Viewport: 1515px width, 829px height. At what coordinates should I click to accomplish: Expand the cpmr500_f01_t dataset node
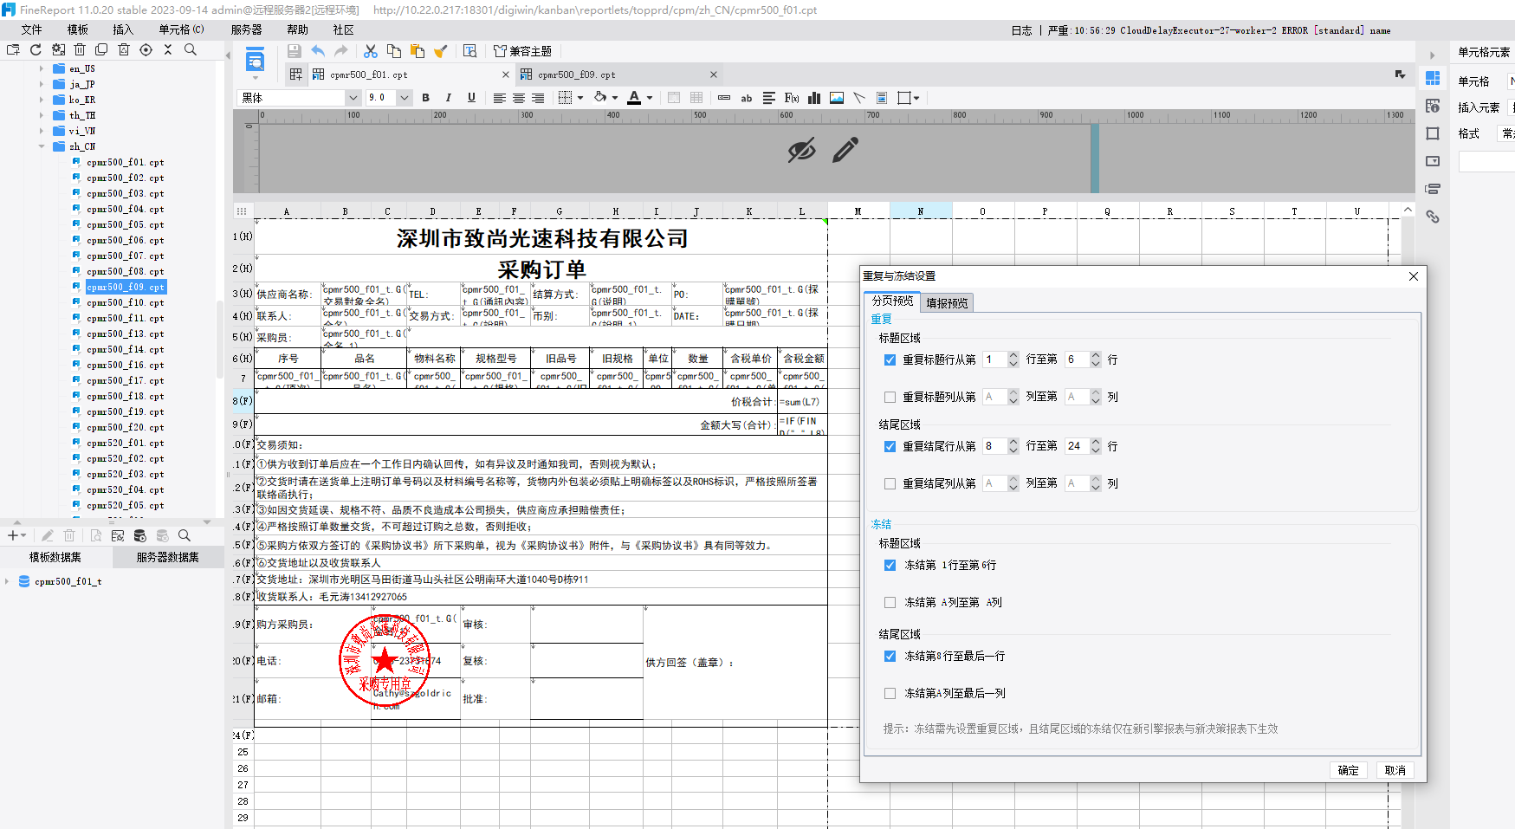pyautogui.click(x=7, y=581)
